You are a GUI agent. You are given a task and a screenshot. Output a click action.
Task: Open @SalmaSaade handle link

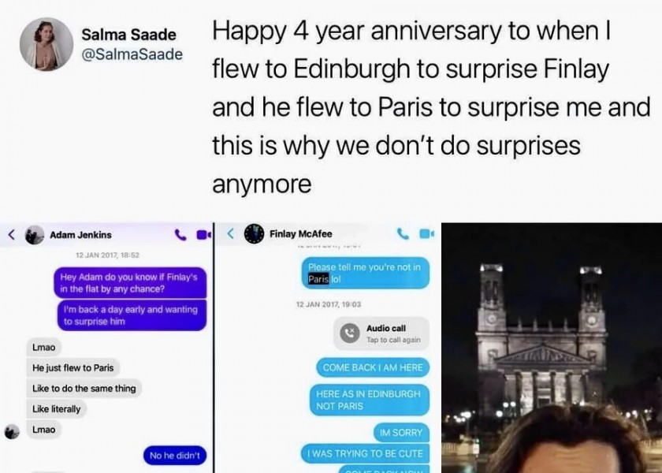(x=132, y=54)
